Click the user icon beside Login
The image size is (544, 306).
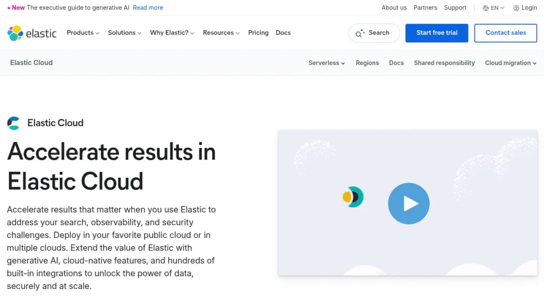click(516, 8)
